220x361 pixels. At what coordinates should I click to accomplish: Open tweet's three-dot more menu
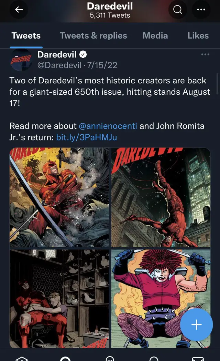click(205, 54)
